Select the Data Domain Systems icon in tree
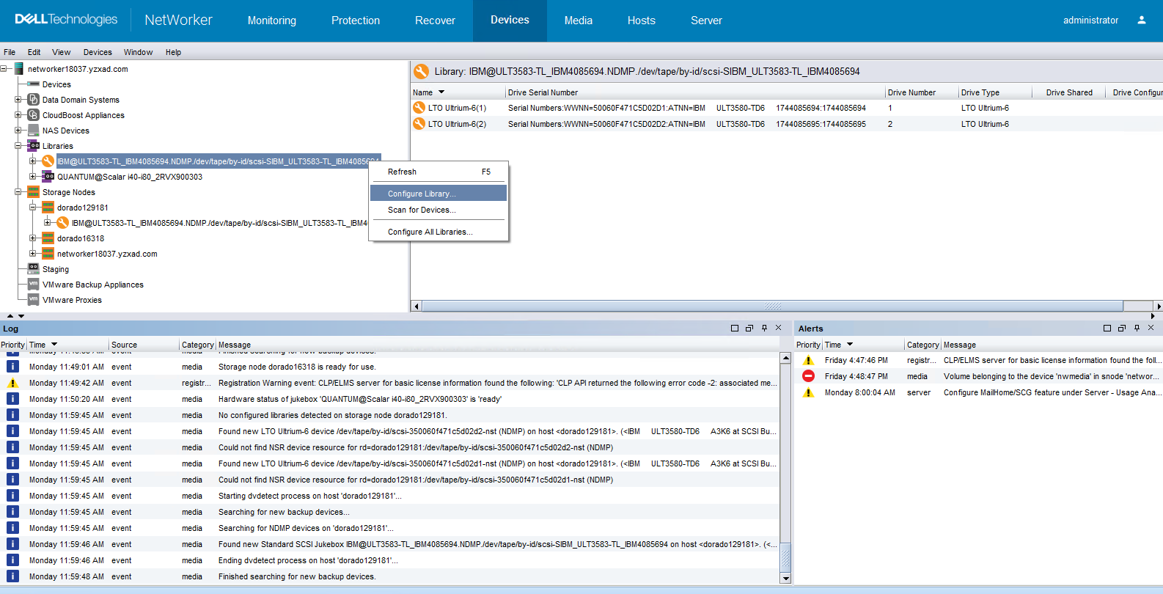 coord(33,100)
